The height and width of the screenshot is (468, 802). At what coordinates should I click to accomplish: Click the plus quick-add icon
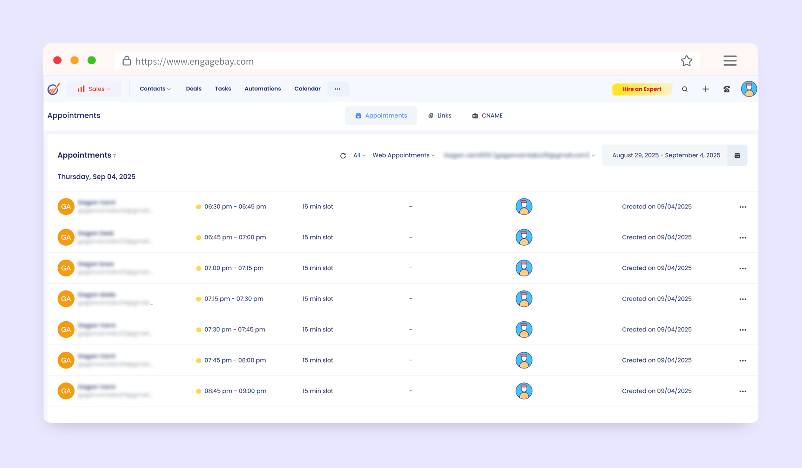pyautogui.click(x=705, y=89)
